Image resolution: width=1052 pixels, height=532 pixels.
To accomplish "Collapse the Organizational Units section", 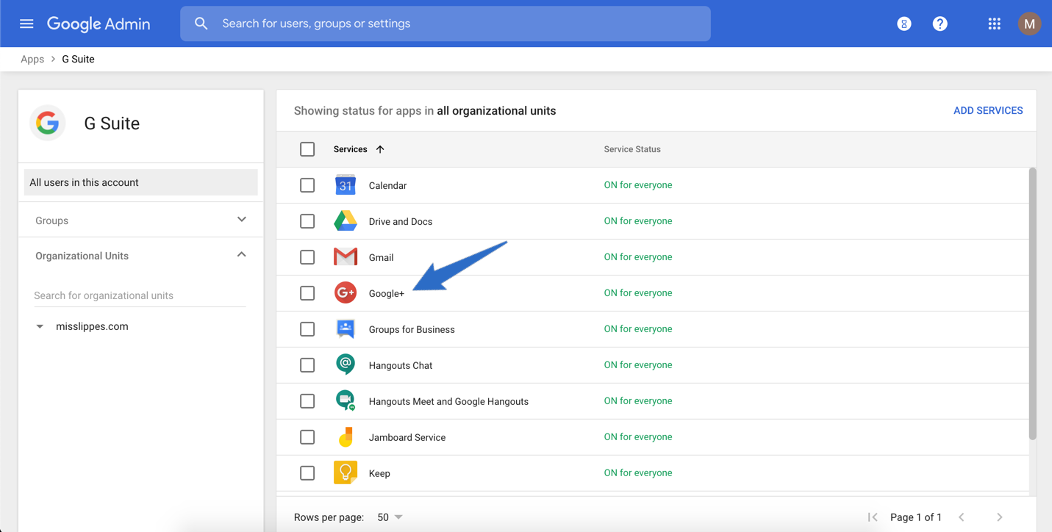I will coord(241,254).
